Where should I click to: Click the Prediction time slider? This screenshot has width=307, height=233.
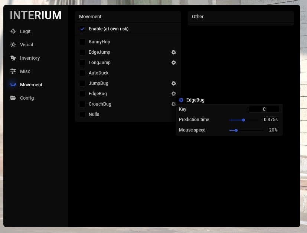pyautogui.click(x=244, y=120)
